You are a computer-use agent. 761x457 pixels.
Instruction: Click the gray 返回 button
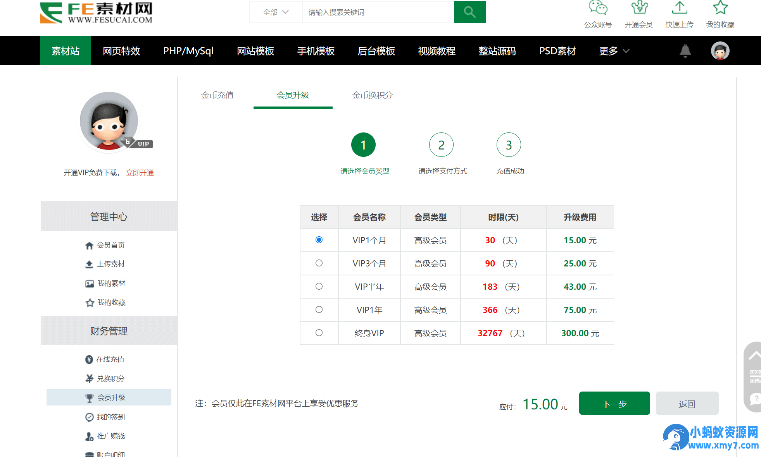687,404
